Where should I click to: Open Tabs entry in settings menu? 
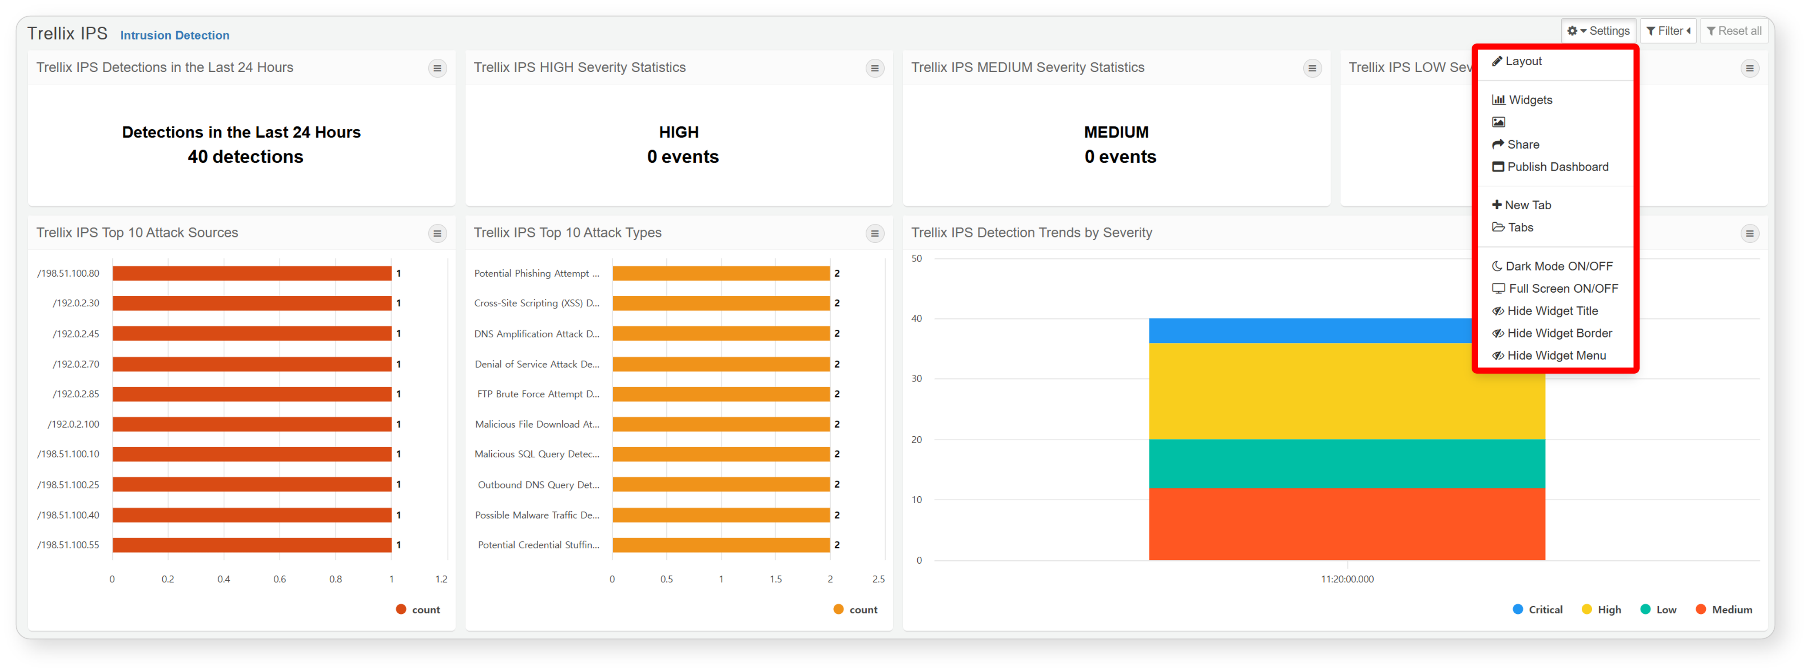tap(1512, 227)
